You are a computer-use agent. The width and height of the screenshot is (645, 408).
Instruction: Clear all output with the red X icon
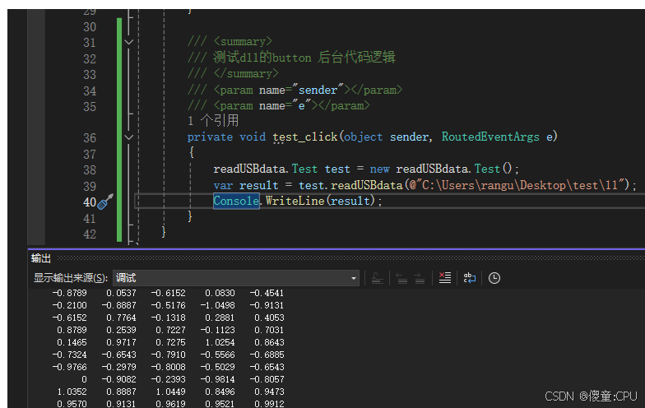tap(444, 278)
